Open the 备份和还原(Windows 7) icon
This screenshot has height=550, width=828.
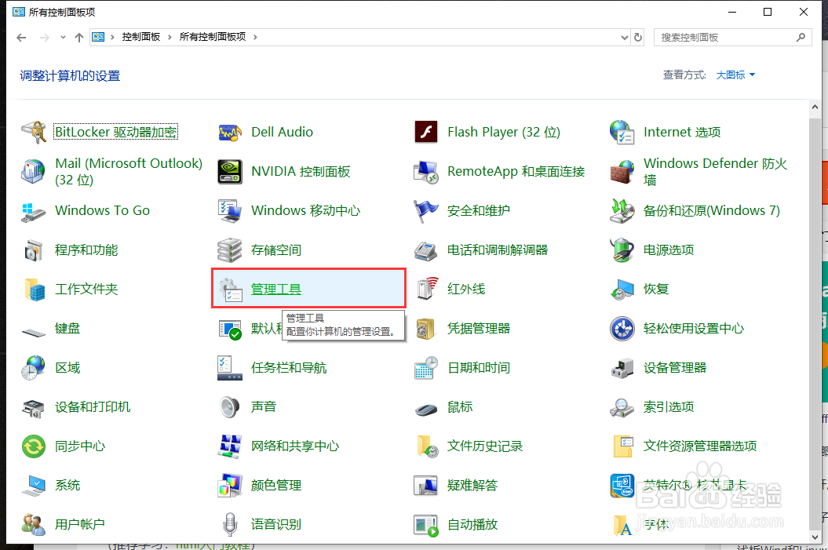tap(622, 210)
